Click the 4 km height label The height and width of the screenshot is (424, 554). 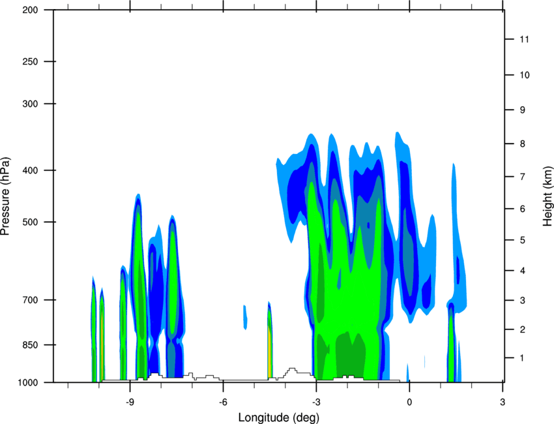point(523,271)
